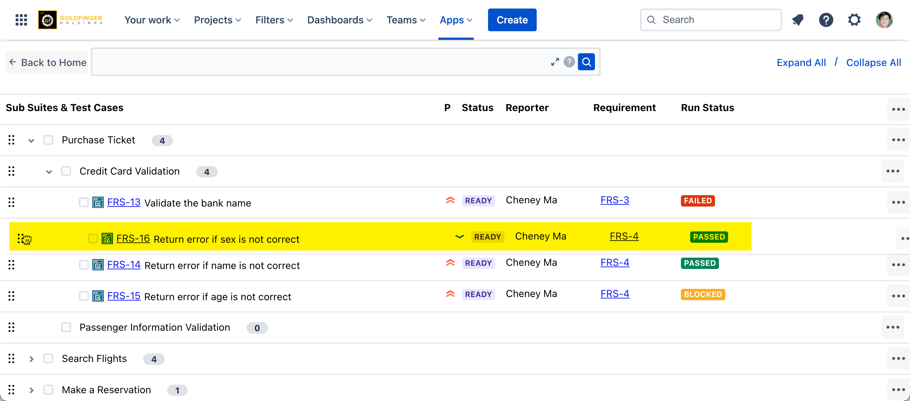Open the FRS-3 requirement link
The height and width of the screenshot is (401, 910).
pos(614,200)
